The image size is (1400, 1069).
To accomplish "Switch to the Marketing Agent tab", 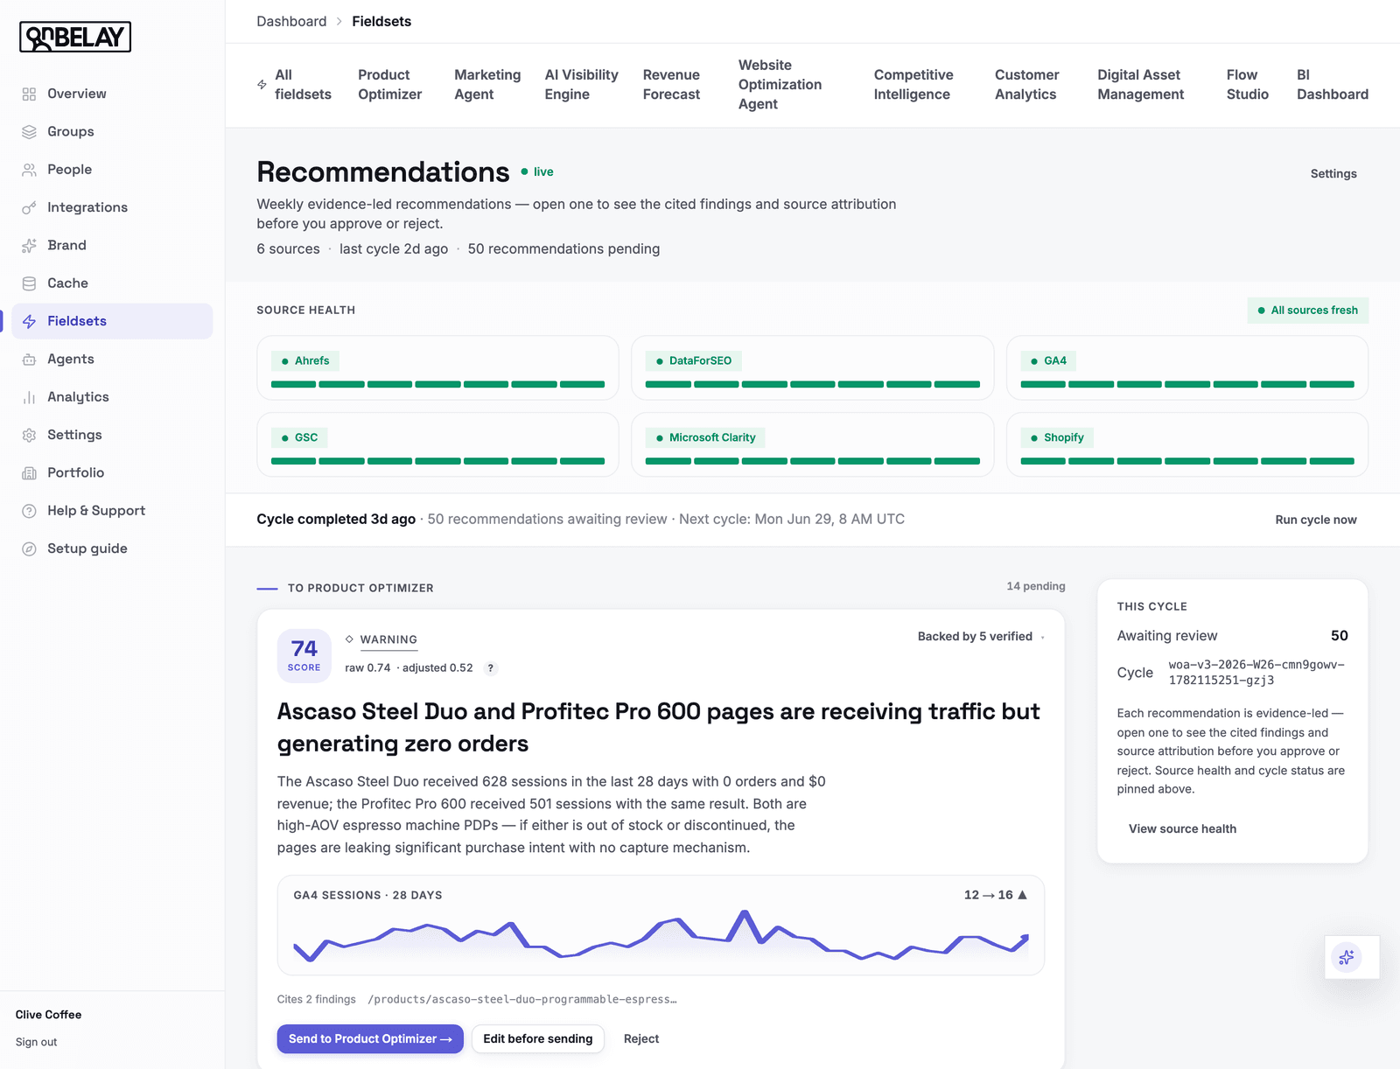I will tap(487, 85).
